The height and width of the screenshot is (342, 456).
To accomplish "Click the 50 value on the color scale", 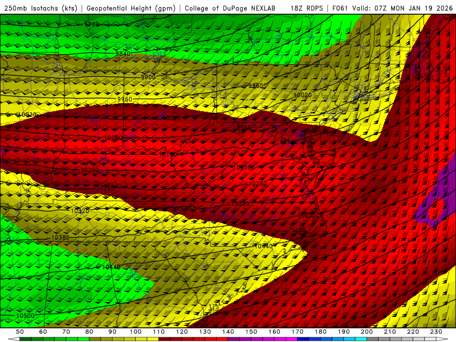I will coord(20,332).
